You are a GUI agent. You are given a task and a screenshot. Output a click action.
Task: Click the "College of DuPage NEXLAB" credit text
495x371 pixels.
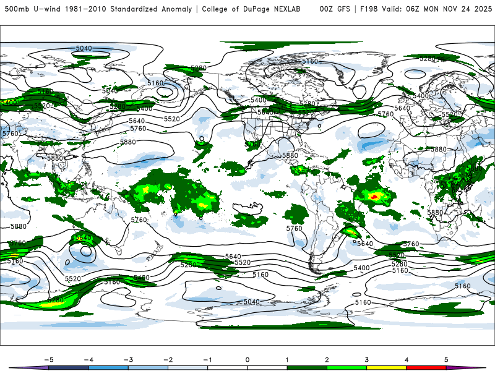tap(251, 9)
